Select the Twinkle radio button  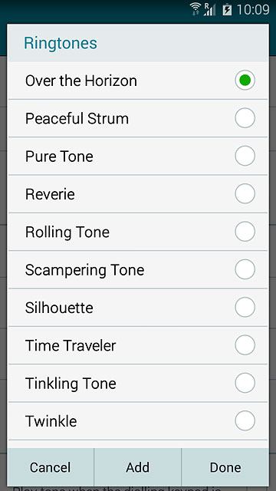point(245,420)
